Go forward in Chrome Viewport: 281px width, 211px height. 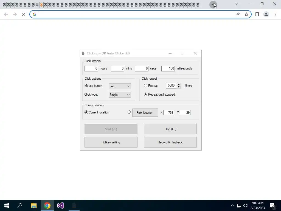pos(15,14)
